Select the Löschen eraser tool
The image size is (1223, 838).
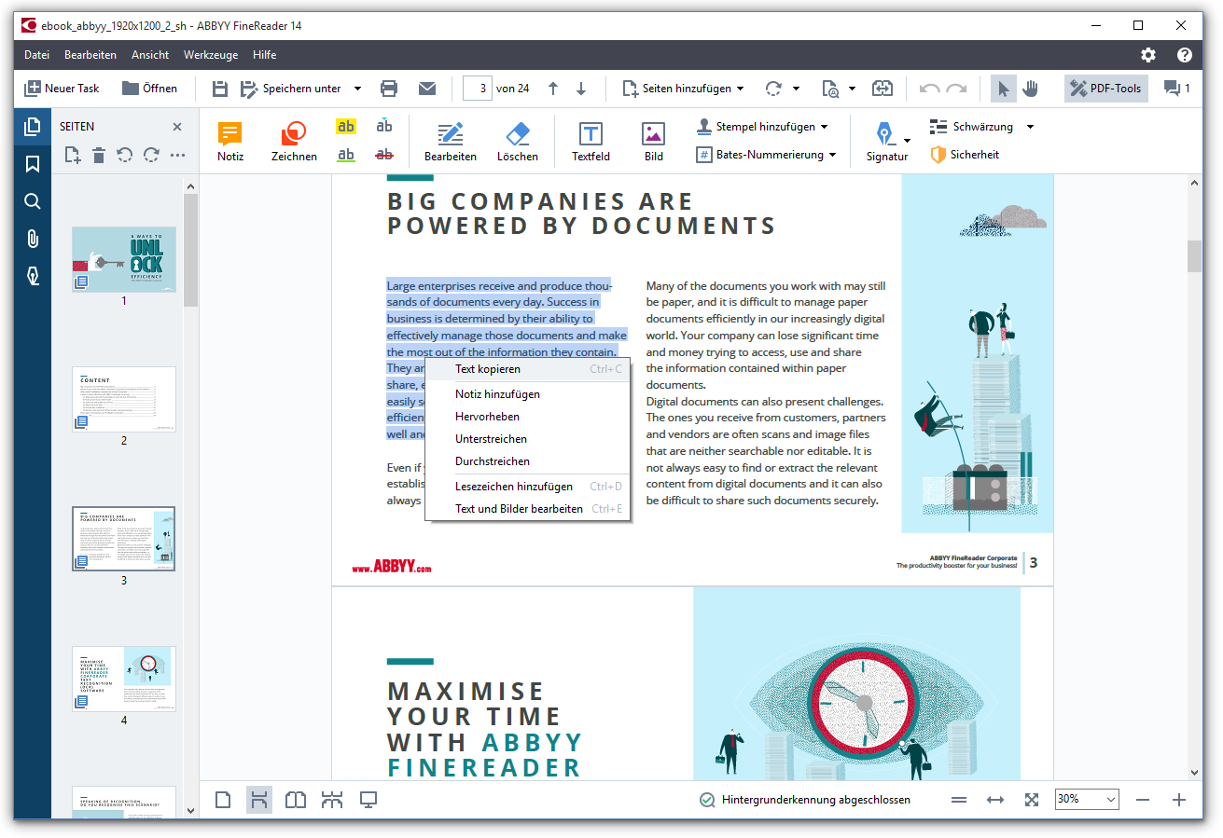tap(517, 142)
